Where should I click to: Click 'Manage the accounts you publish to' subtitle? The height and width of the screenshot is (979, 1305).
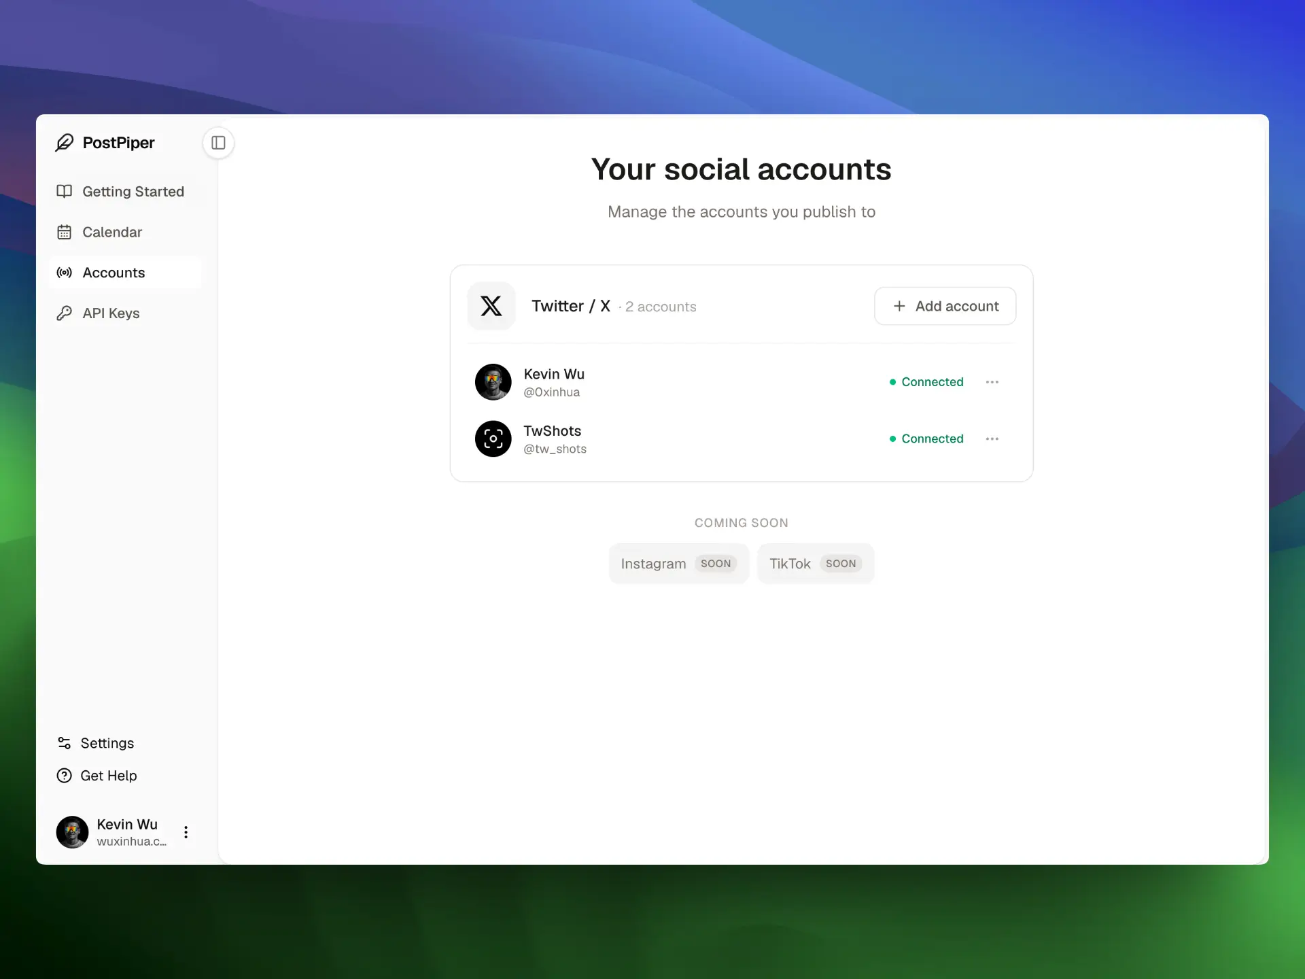742,212
